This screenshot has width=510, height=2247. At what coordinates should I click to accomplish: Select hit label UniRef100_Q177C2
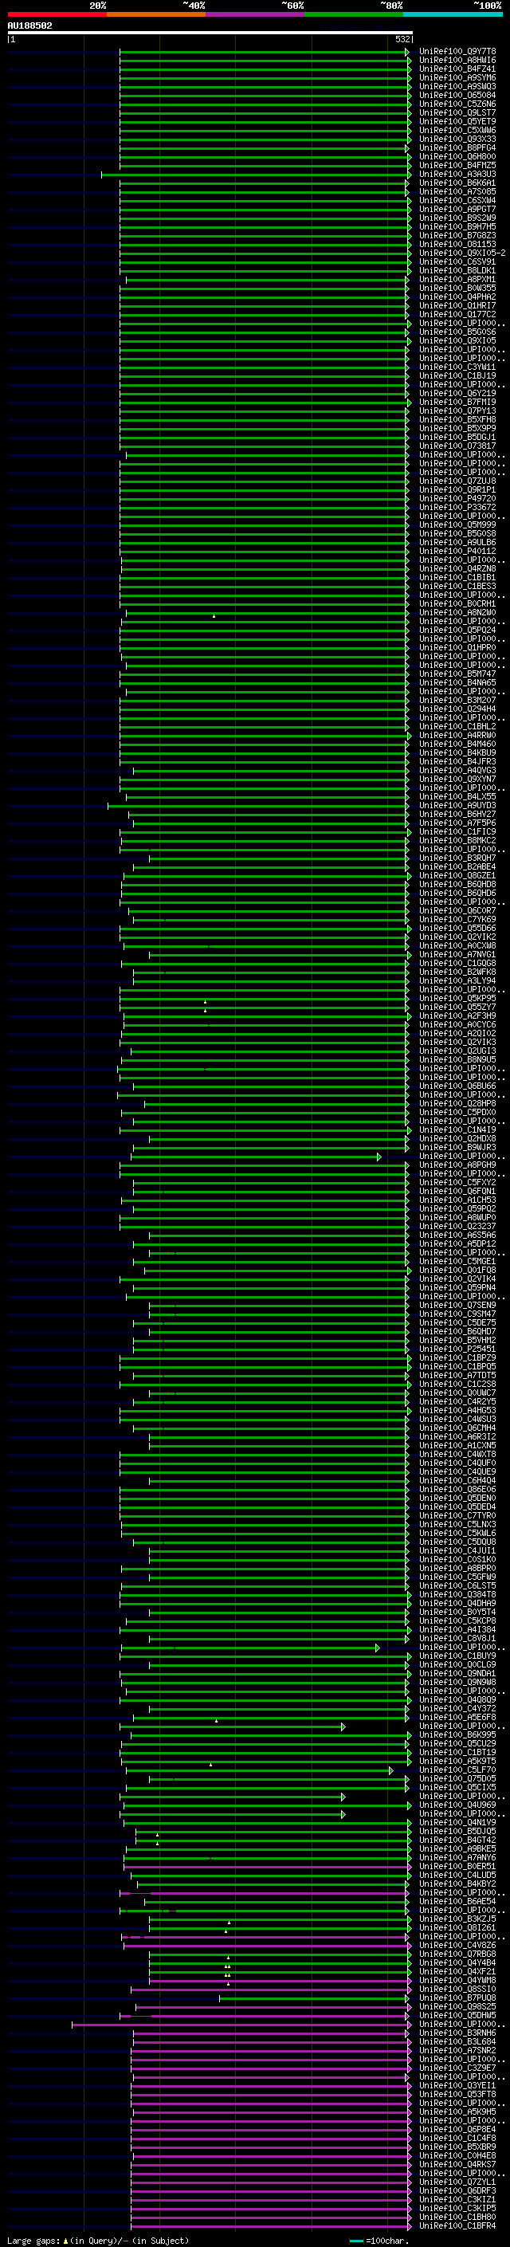(457, 314)
